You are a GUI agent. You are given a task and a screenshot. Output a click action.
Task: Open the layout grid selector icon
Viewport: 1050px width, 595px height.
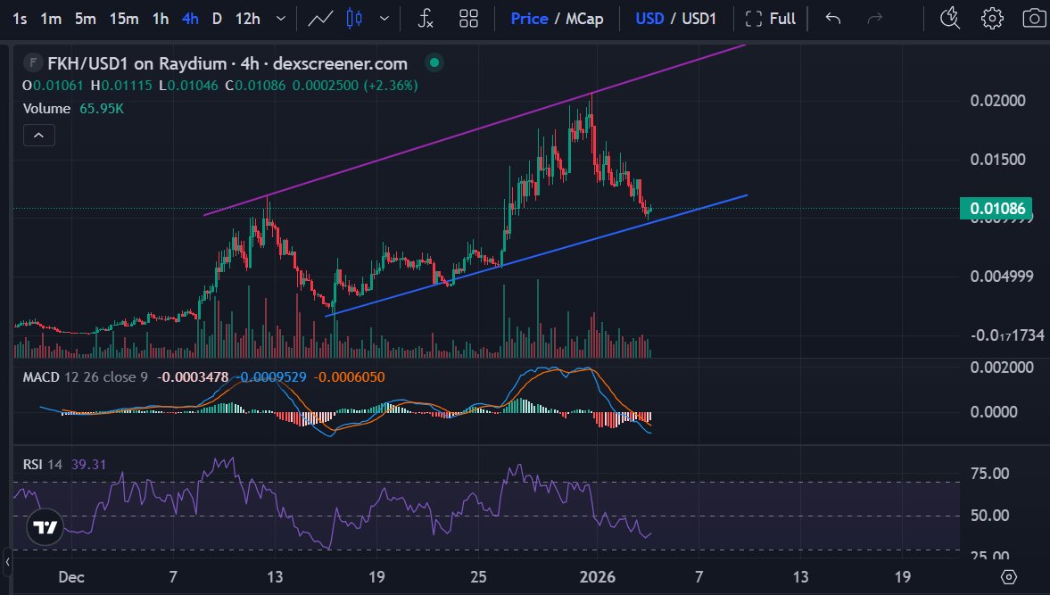pyautogui.click(x=468, y=19)
